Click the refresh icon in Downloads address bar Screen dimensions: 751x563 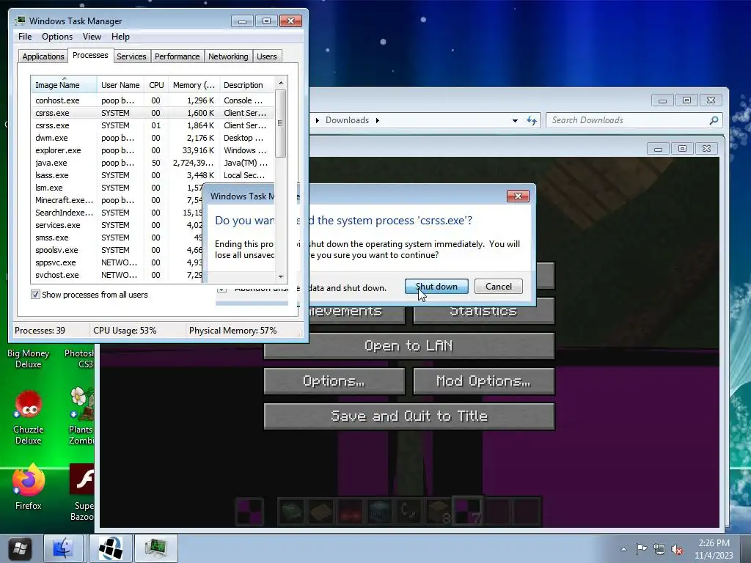point(532,121)
